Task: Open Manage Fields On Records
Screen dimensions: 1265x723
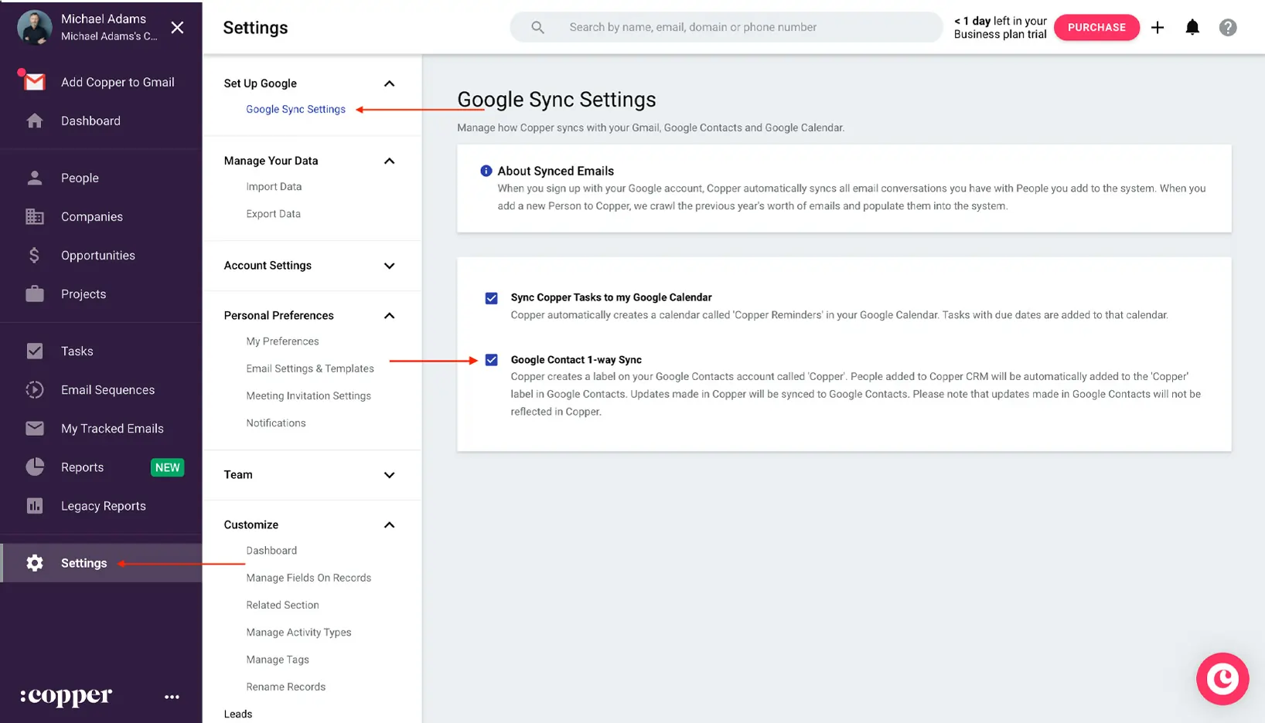Action: coord(309,578)
